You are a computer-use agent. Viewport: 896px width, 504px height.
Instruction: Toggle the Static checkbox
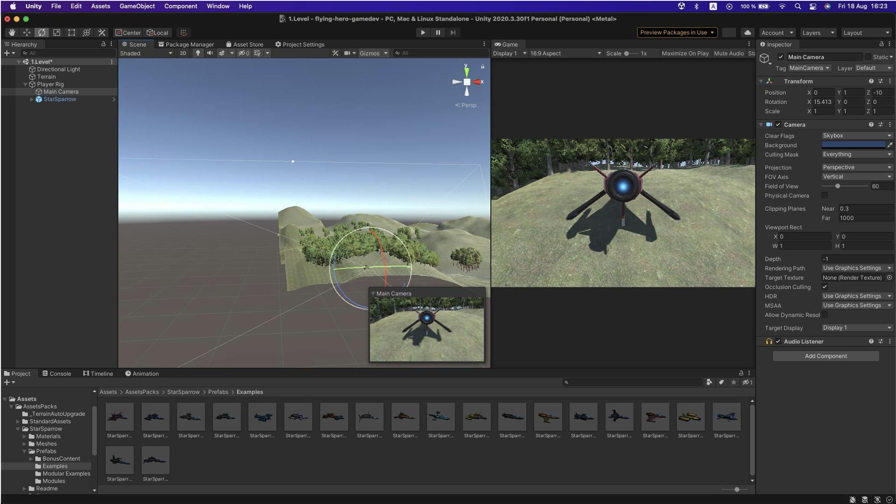click(867, 57)
